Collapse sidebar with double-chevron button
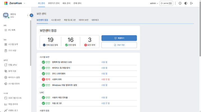 pos(31,15)
